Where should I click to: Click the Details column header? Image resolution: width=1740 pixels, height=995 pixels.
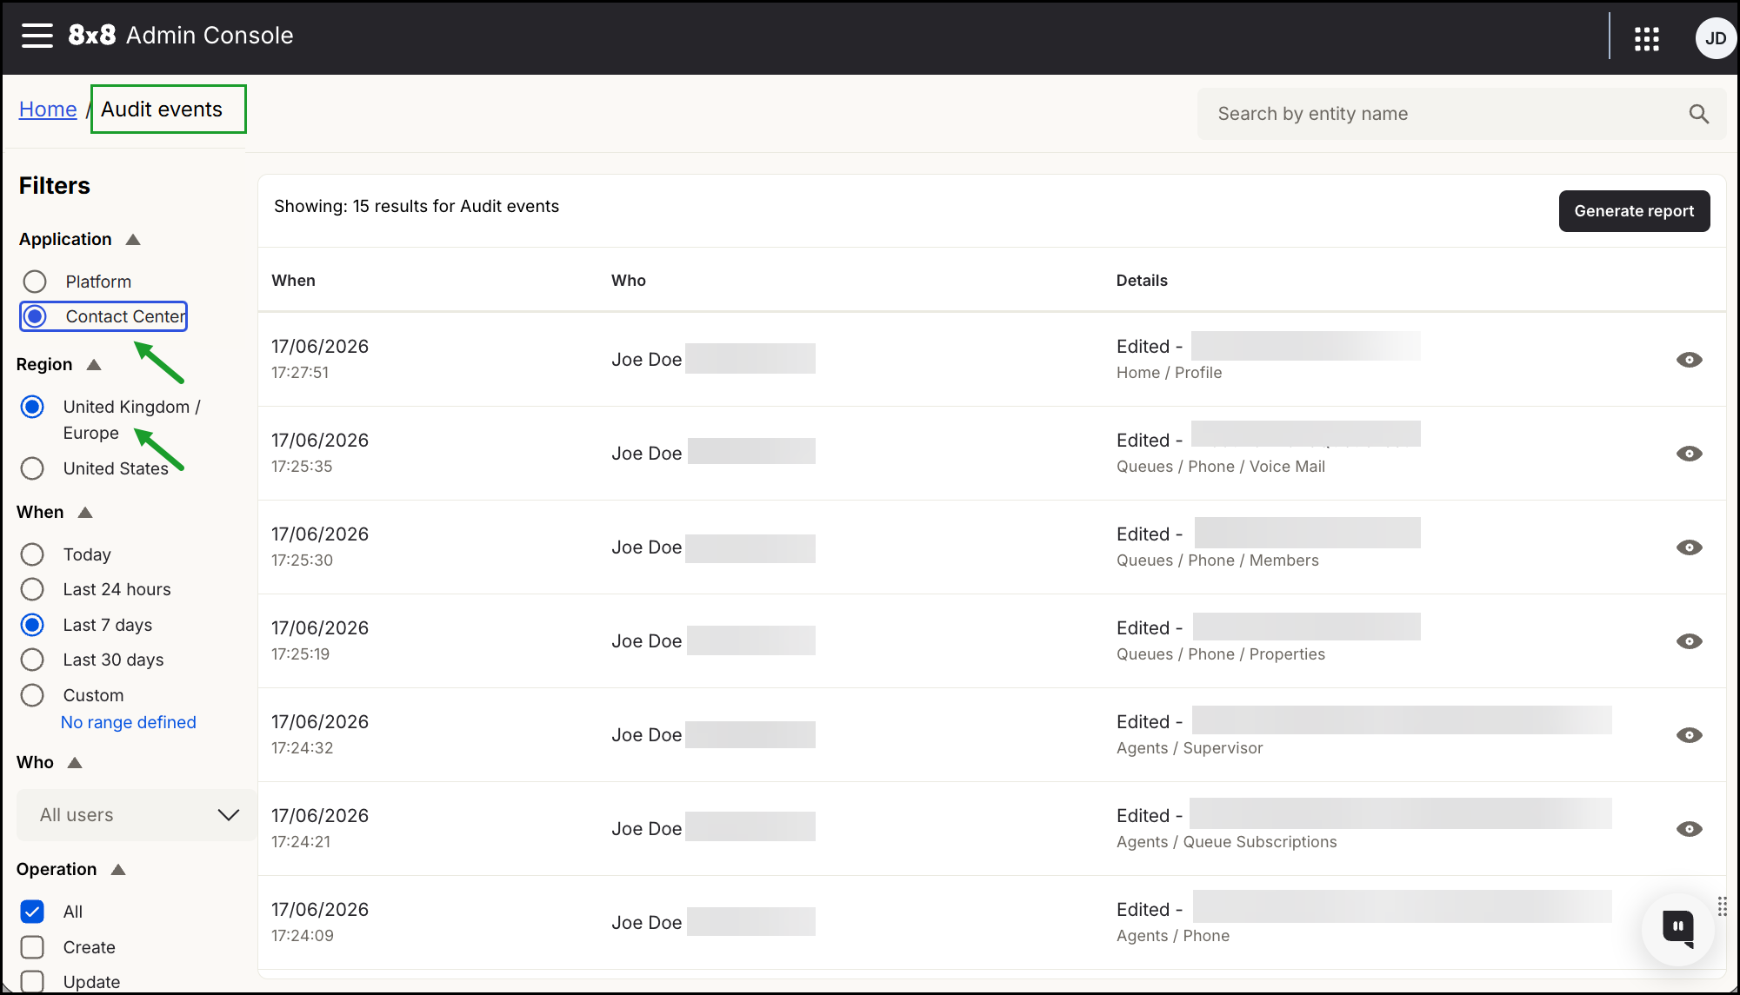1142,281
